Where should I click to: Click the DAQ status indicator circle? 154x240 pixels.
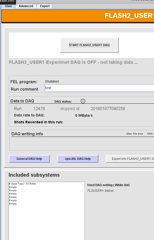coord(83,101)
